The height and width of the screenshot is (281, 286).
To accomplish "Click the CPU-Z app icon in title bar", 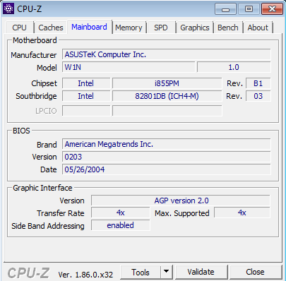I will (x=8, y=8).
